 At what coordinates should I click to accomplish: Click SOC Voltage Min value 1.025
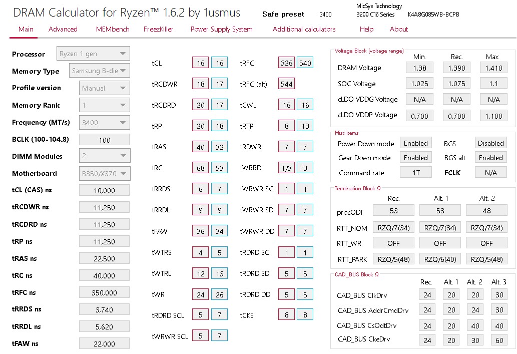coord(420,84)
